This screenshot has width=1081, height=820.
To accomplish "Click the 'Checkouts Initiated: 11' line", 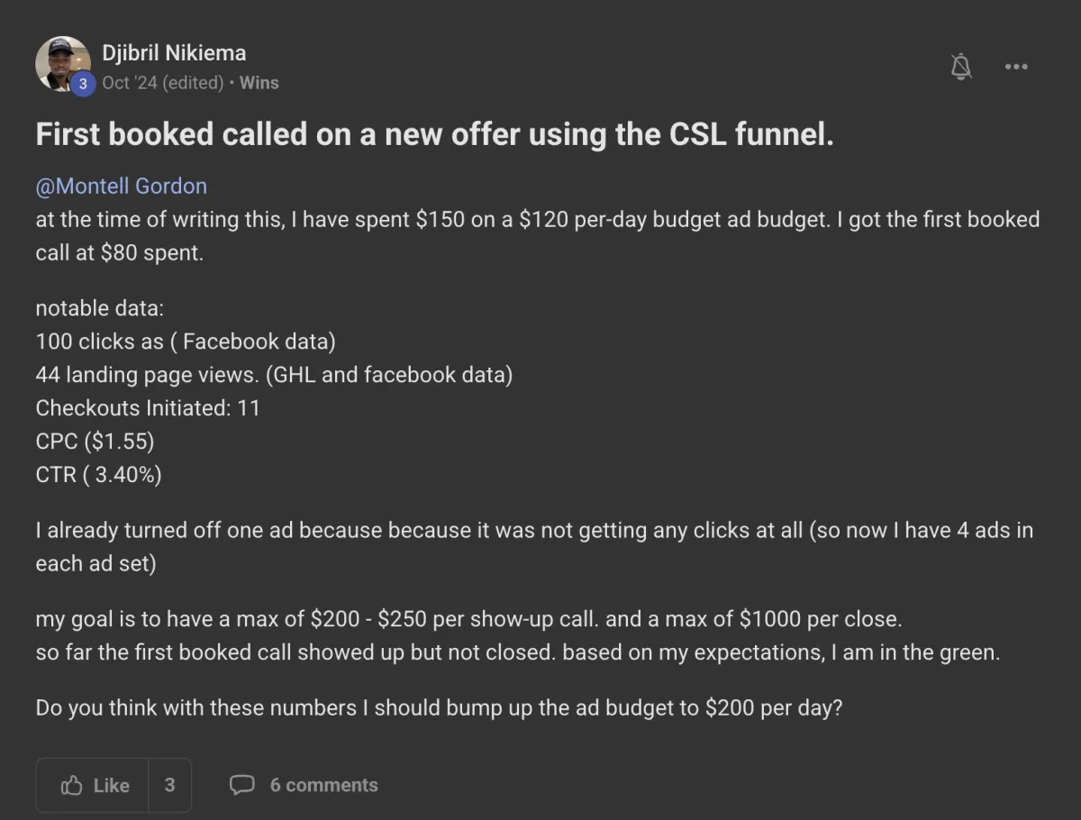I will click(x=148, y=408).
